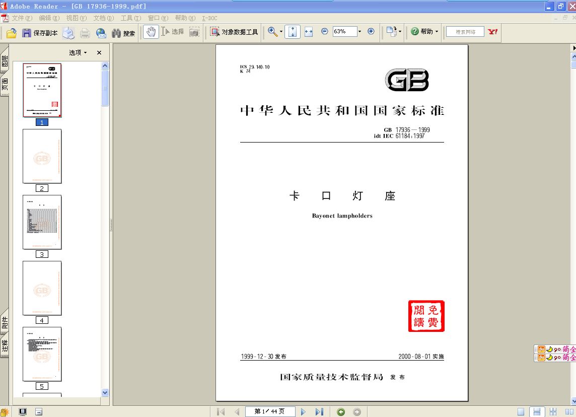Image resolution: width=576 pixels, height=417 pixels.
Task: Switch to the Pages (页面) side tab
Action: point(5,84)
